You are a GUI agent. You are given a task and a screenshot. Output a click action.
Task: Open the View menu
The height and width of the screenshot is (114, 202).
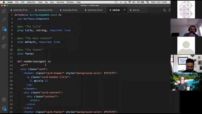[x=40, y=2]
